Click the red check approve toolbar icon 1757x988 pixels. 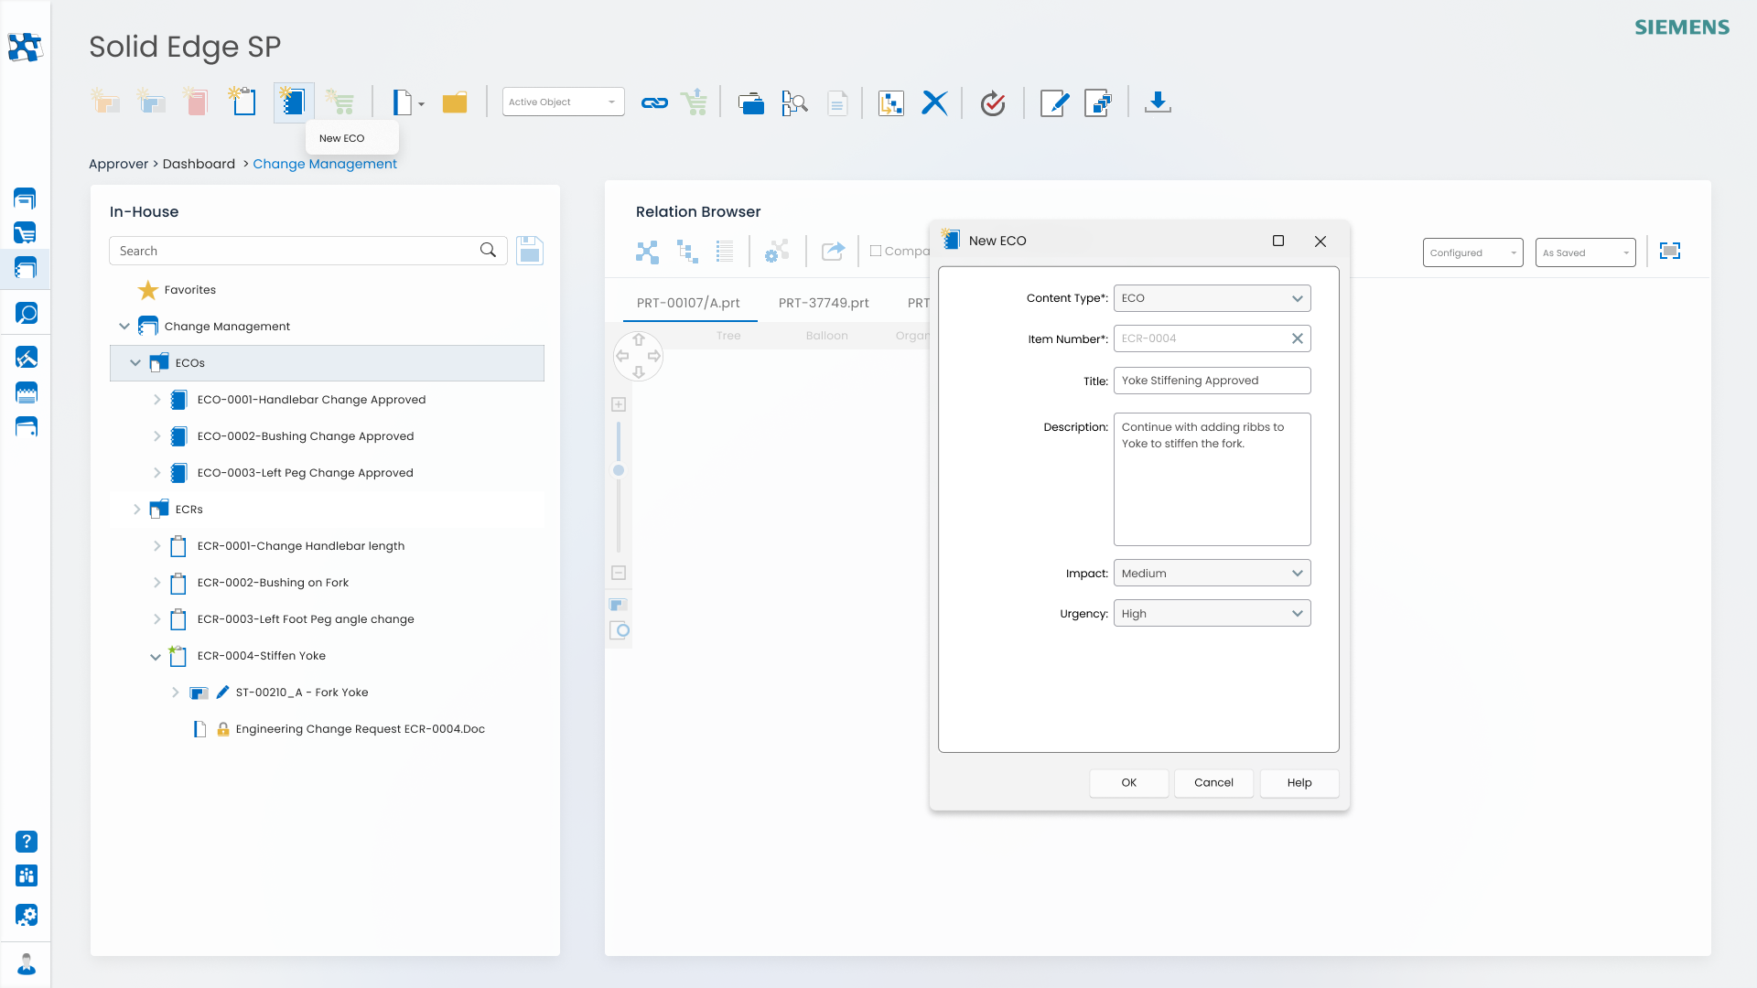tap(993, 102)
